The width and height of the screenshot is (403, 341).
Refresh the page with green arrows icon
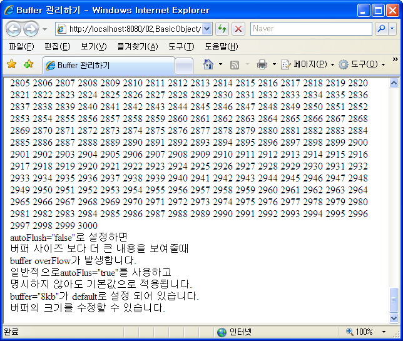tap(222, 29)
